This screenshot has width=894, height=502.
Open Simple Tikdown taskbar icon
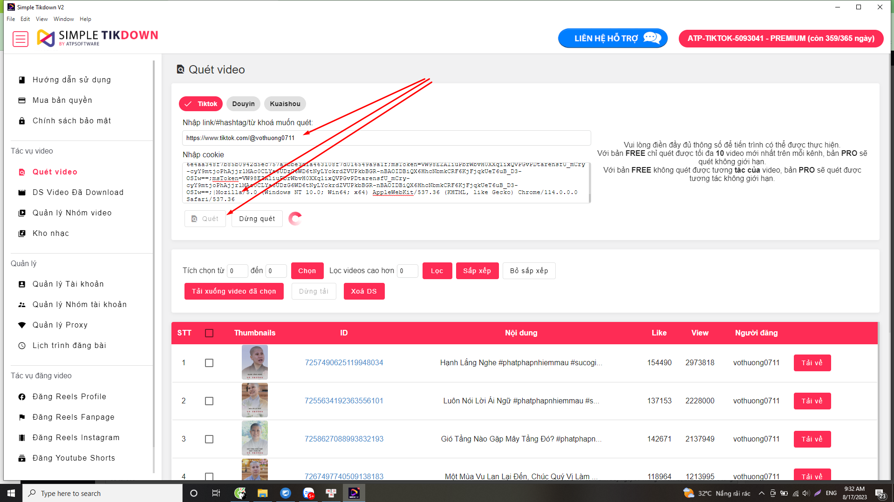tap(354, 493)
